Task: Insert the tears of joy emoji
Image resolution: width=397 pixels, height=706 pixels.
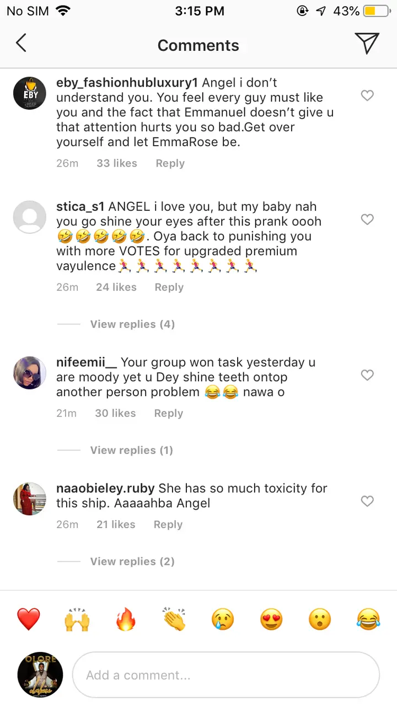Action: coord(368,619)
